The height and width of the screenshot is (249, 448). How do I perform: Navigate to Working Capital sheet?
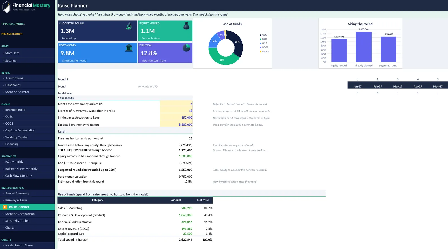(x=27, y=137)
